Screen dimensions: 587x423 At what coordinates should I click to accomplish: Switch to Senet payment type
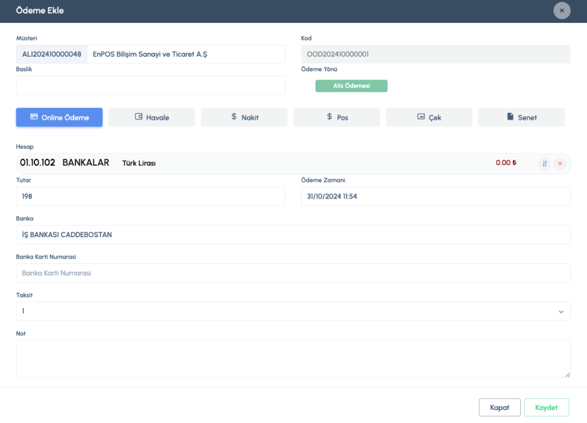(x=521, y=117)
